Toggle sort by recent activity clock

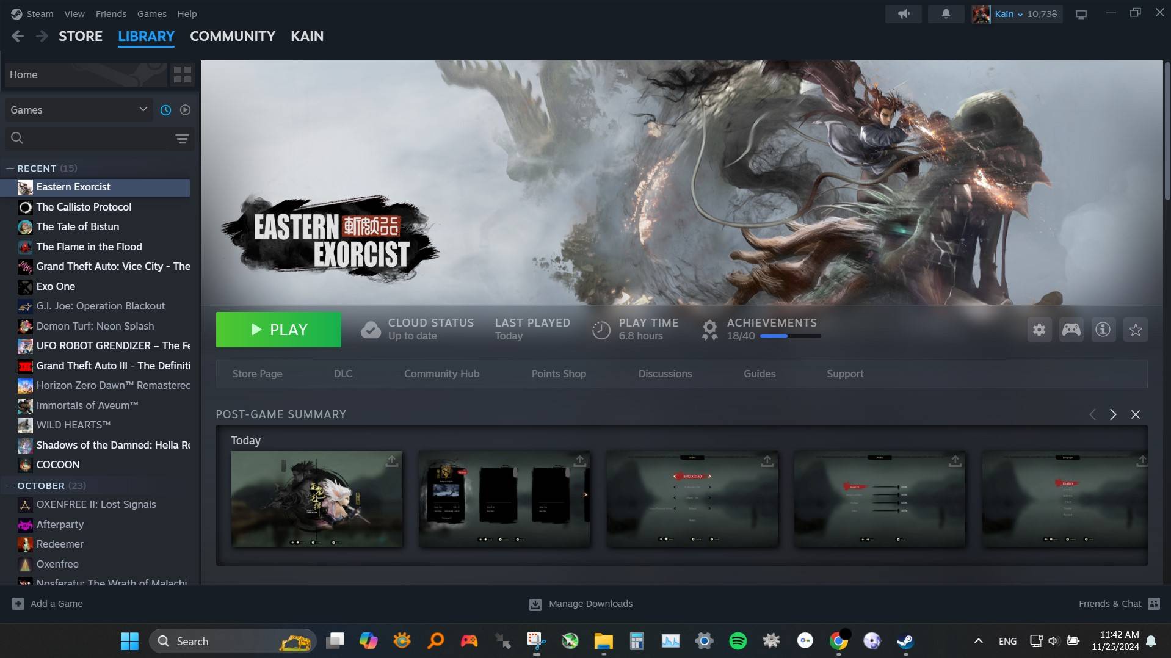tap(165, 110)
